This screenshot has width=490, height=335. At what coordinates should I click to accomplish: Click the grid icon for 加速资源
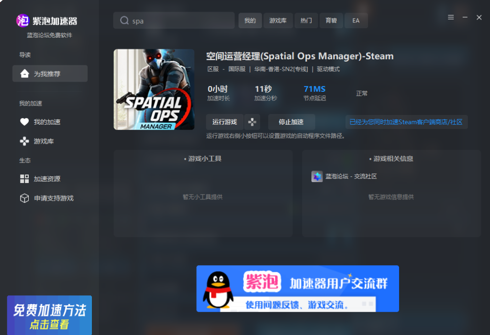point(24,179)
